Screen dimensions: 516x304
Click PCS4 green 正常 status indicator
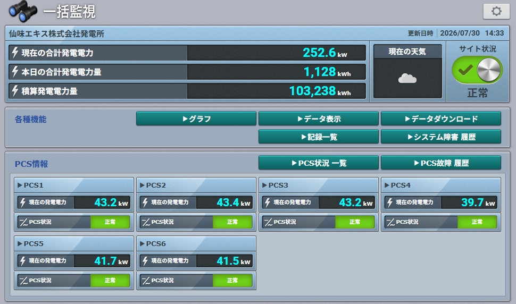478,222
